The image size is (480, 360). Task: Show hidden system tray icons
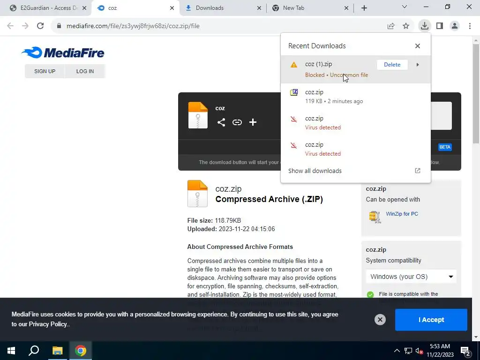(x=397, y=351)
